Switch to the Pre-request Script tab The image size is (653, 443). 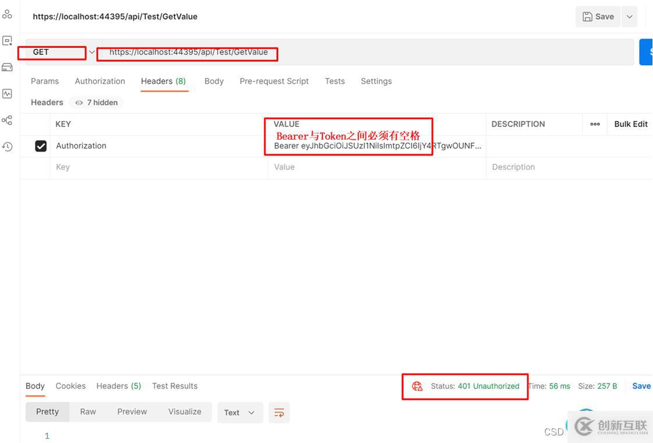coord(274,81)
